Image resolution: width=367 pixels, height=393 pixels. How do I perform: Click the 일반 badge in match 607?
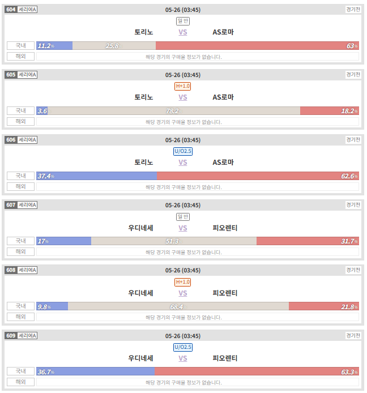point(183,217)
